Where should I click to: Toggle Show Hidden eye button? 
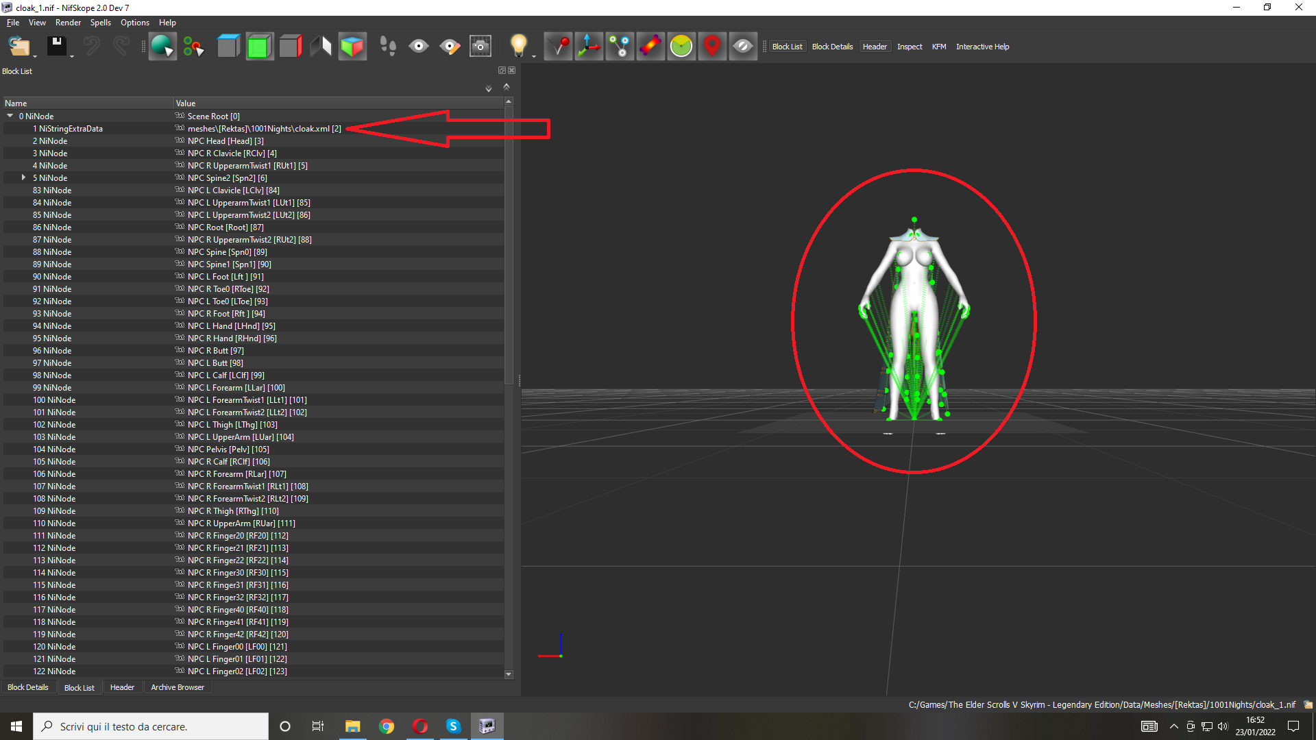pos(743,47)
